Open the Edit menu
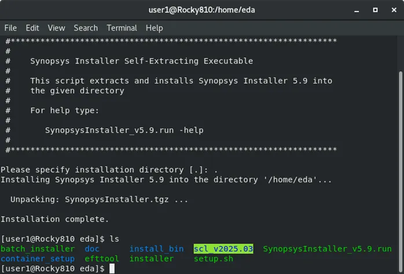 [x=32, y=28]
